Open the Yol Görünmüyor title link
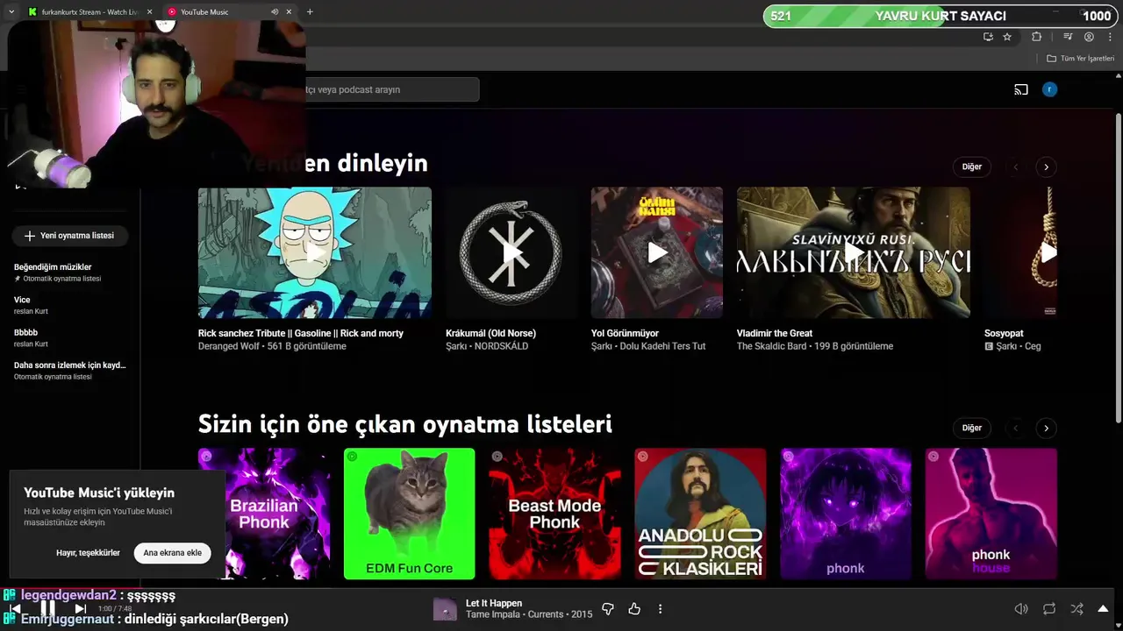 pyautogui.click(x=625, y=333)
